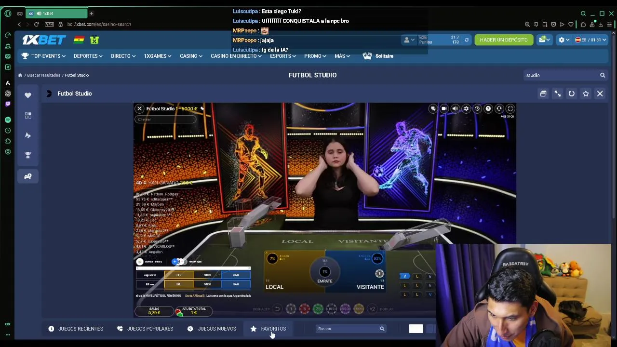The image size is (617, 347).
Task: Select the green 25 chip
Action: pos(318,309)
